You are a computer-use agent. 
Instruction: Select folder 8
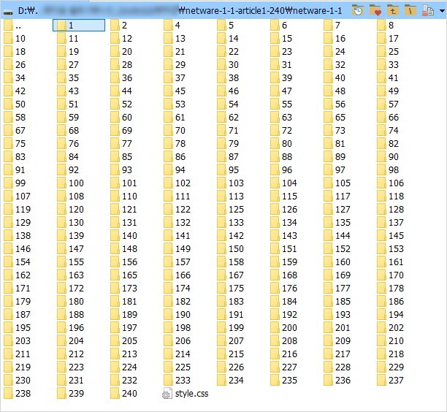tap(386, 26)
